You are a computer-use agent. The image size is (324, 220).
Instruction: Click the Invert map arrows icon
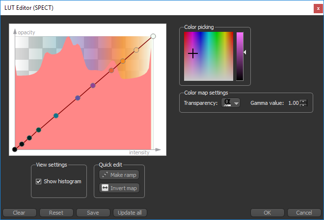(x=105, y=188)
